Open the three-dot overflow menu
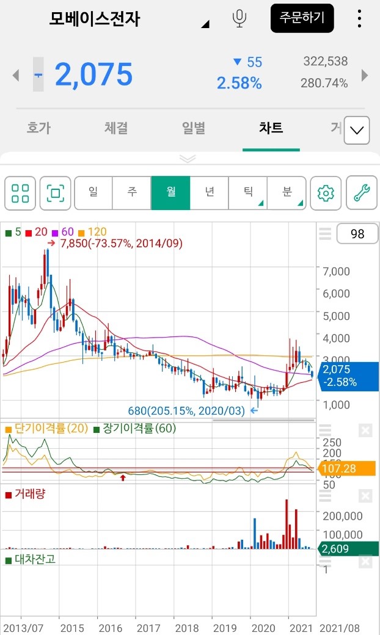The width and height of the screenshot is (380, 635). pos(359,19)
